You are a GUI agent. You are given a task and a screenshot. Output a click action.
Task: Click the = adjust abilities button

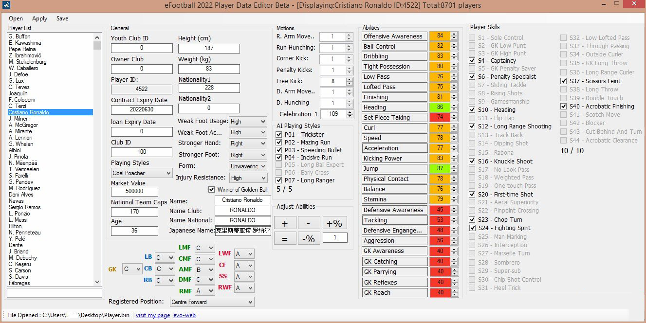point(285,238)
